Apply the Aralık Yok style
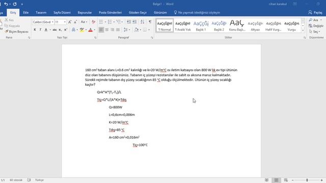 point(183,26)
